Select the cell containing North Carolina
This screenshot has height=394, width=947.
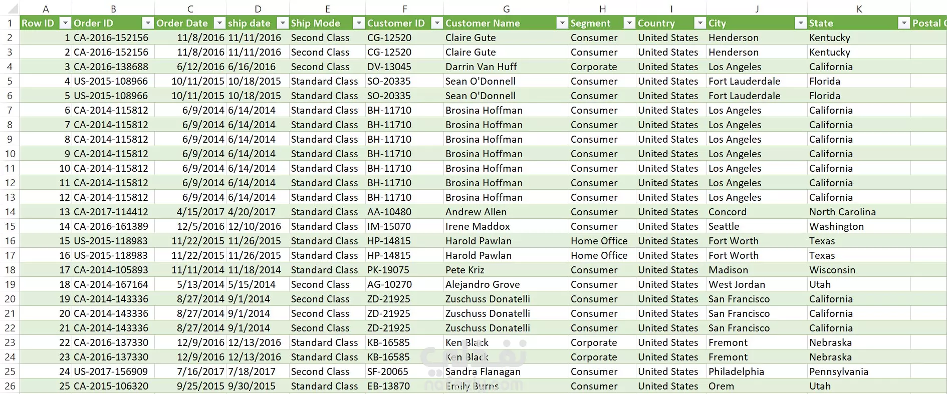859,212
